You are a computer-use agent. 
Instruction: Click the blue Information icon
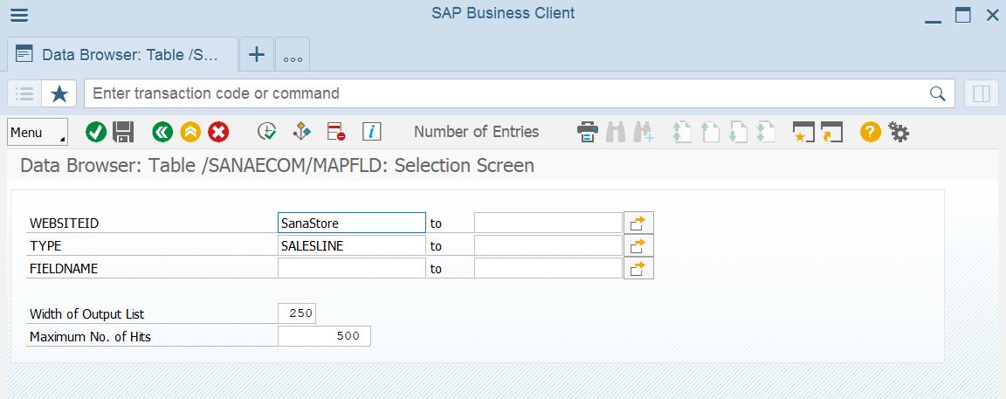[x=372, y=132]
